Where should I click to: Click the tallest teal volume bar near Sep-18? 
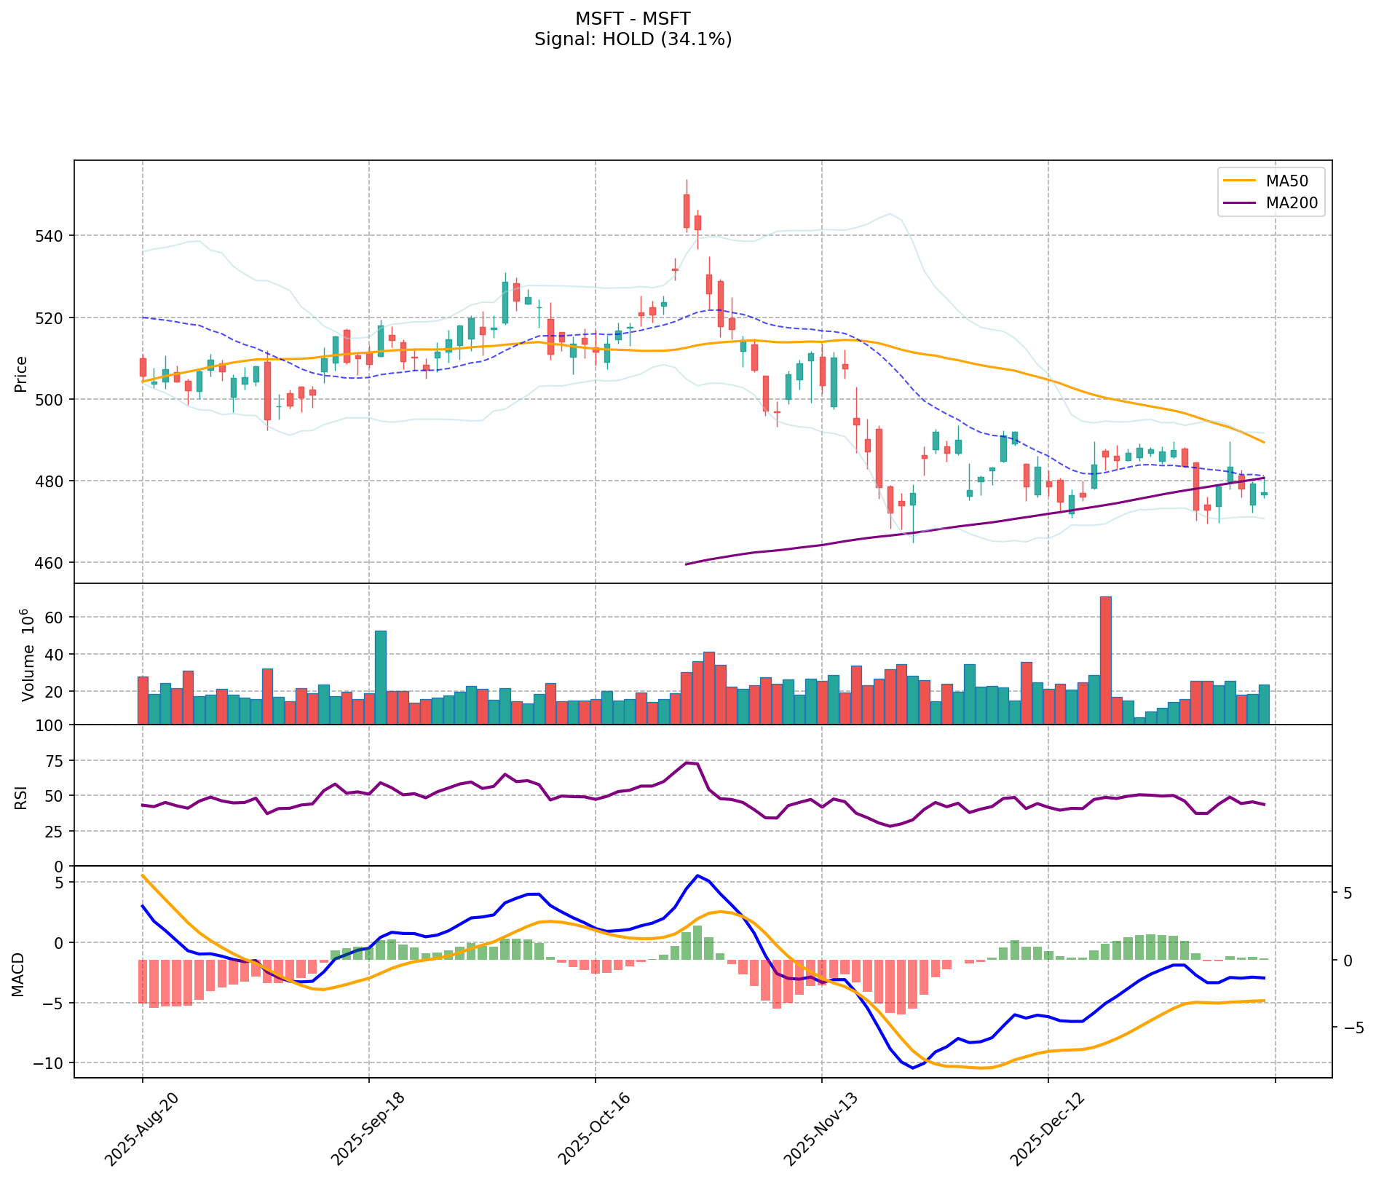click(x=380, y=677)
